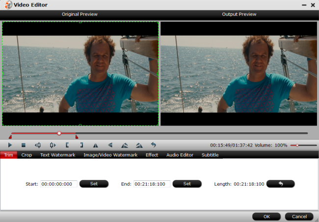Open the Image/Video Watermark tab
Viewport: 319px width, 222px height.
coord(110,155)
